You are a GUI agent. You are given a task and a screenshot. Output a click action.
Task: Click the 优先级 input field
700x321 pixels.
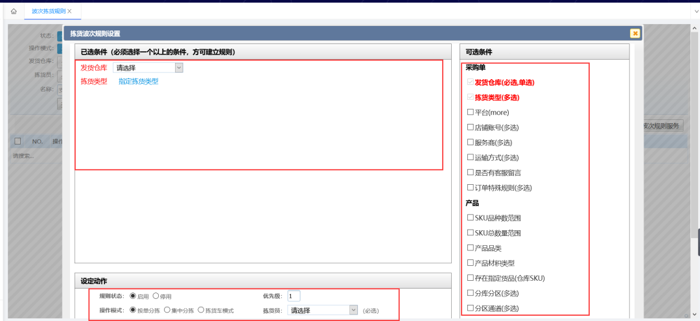coord(294,296)
